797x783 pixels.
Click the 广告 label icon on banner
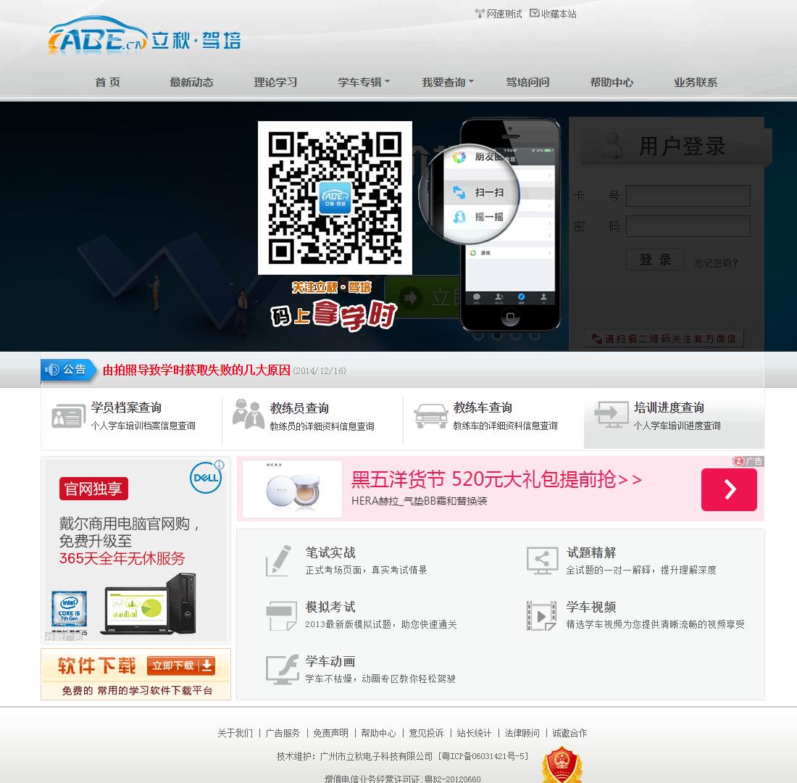[748, 461]
